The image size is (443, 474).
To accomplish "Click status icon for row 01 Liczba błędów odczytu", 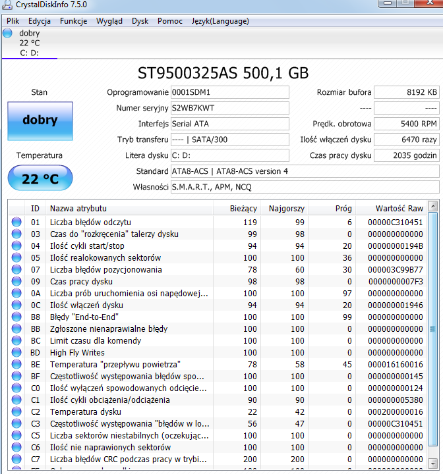I will point(16,222).
